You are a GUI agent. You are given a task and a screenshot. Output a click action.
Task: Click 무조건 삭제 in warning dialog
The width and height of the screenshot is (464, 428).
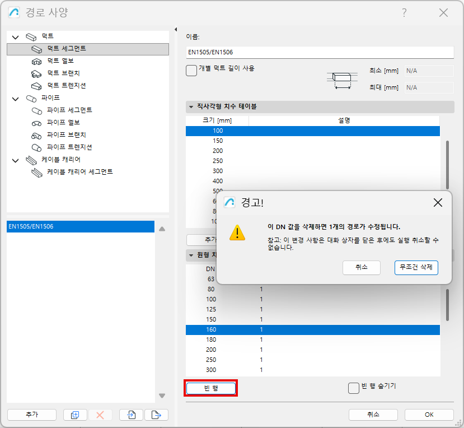tap(416, 267)
